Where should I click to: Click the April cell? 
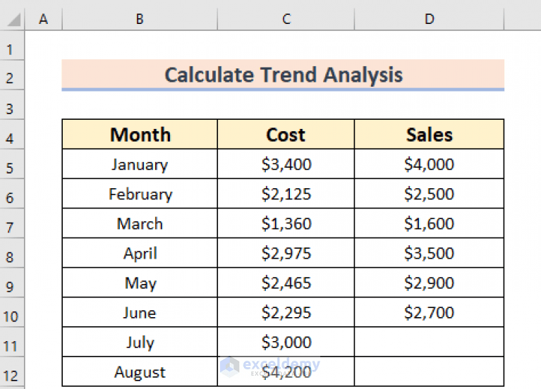(x=140, y=253)
